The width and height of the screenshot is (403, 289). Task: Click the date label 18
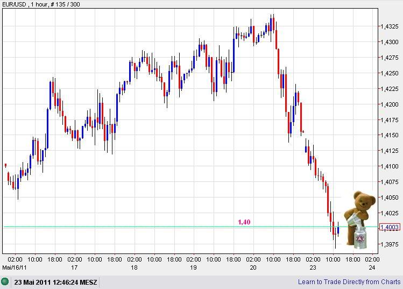[134, 267]
